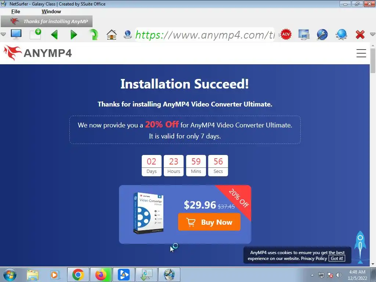
Task: Show hidden tray icons arrow
Action: pos(312,275)
